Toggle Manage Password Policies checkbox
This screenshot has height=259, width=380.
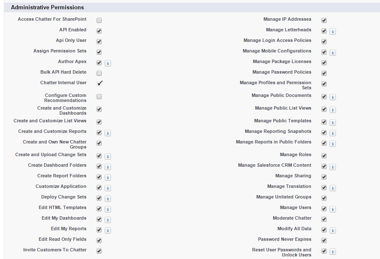[324, 73]
